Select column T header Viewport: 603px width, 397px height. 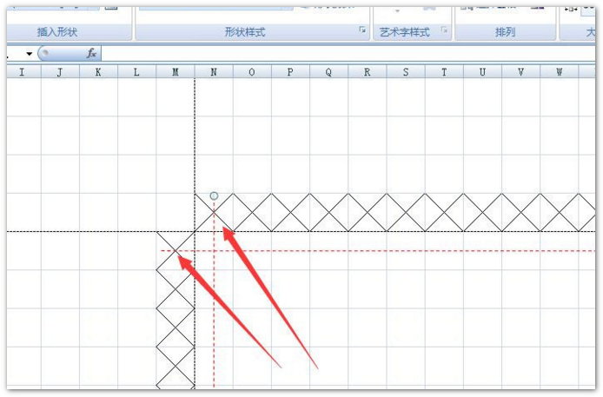point(445,72)
